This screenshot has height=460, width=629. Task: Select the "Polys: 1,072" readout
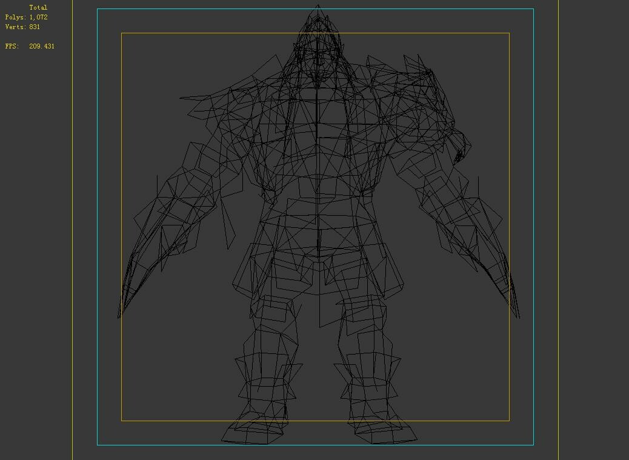coord(27,17)
